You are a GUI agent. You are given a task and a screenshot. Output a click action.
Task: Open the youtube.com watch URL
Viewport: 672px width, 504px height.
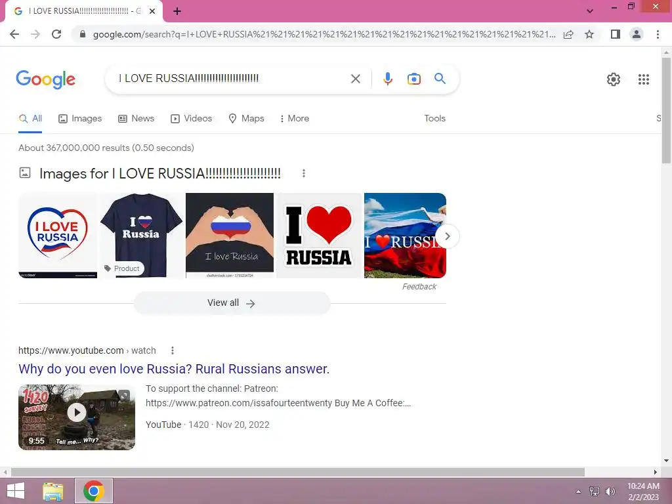pos(87,350)
